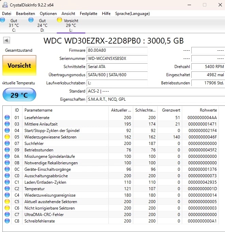Image resolution: width=225 pixels, height=232 pixels.
Task: Click the Grenzwert value 140
Action: point(176,137)
